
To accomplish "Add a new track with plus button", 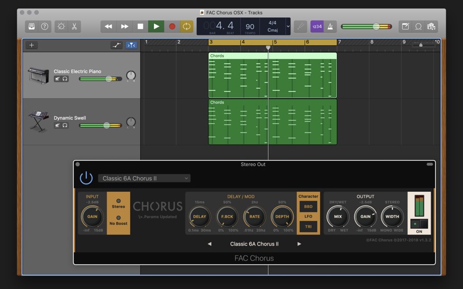I will tap(32, 45).
